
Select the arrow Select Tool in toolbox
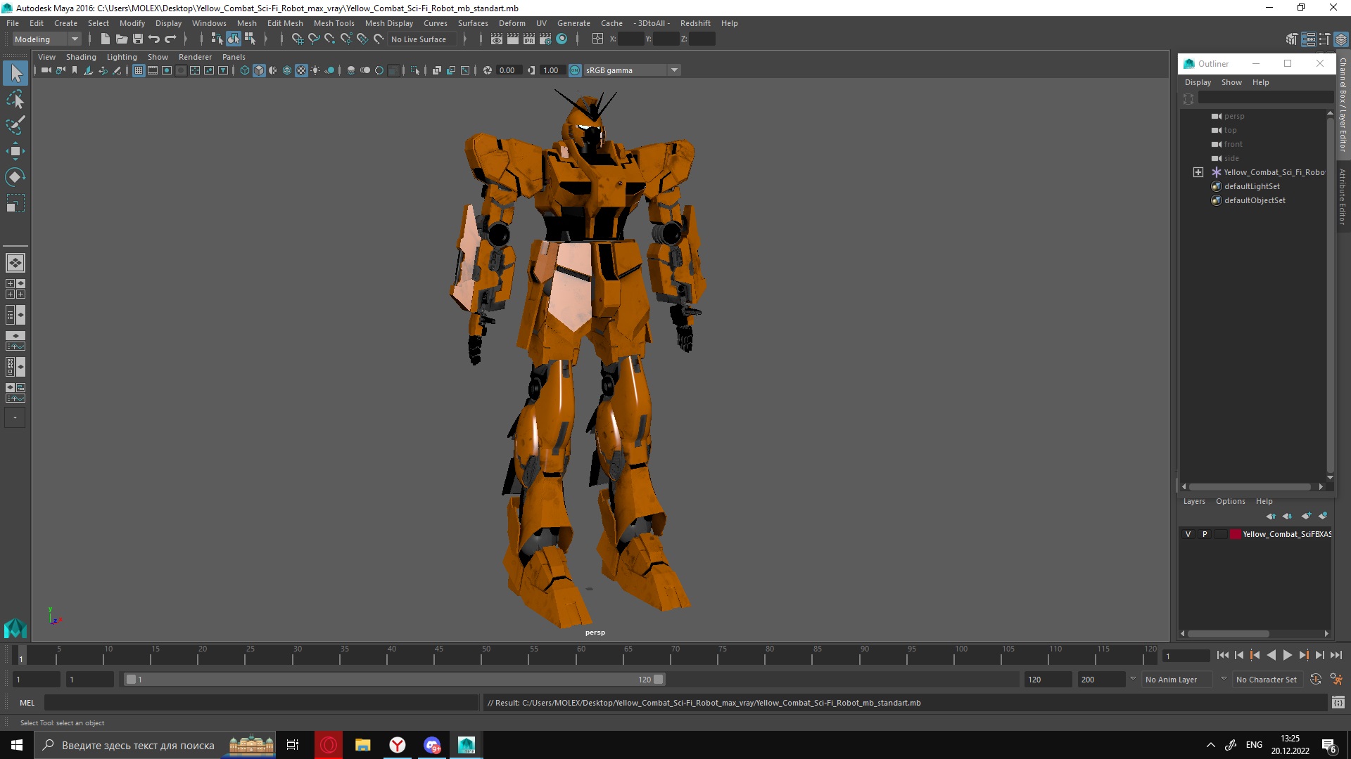point(15,72)
